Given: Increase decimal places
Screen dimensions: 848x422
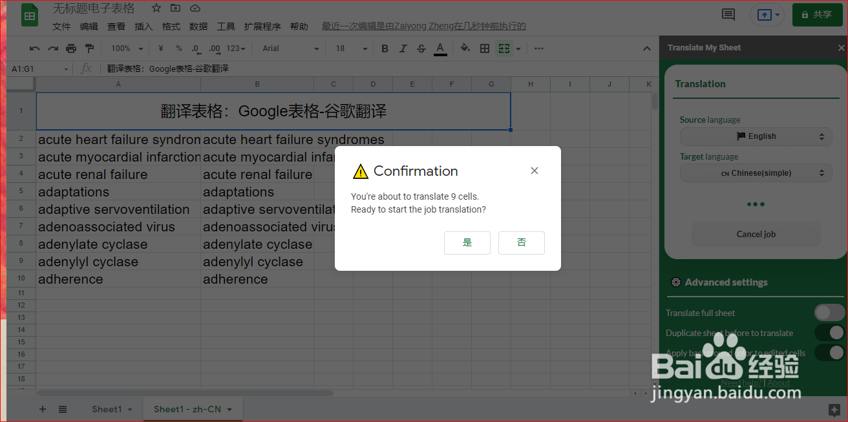Looking at the screenshot, I should [215, 48].
